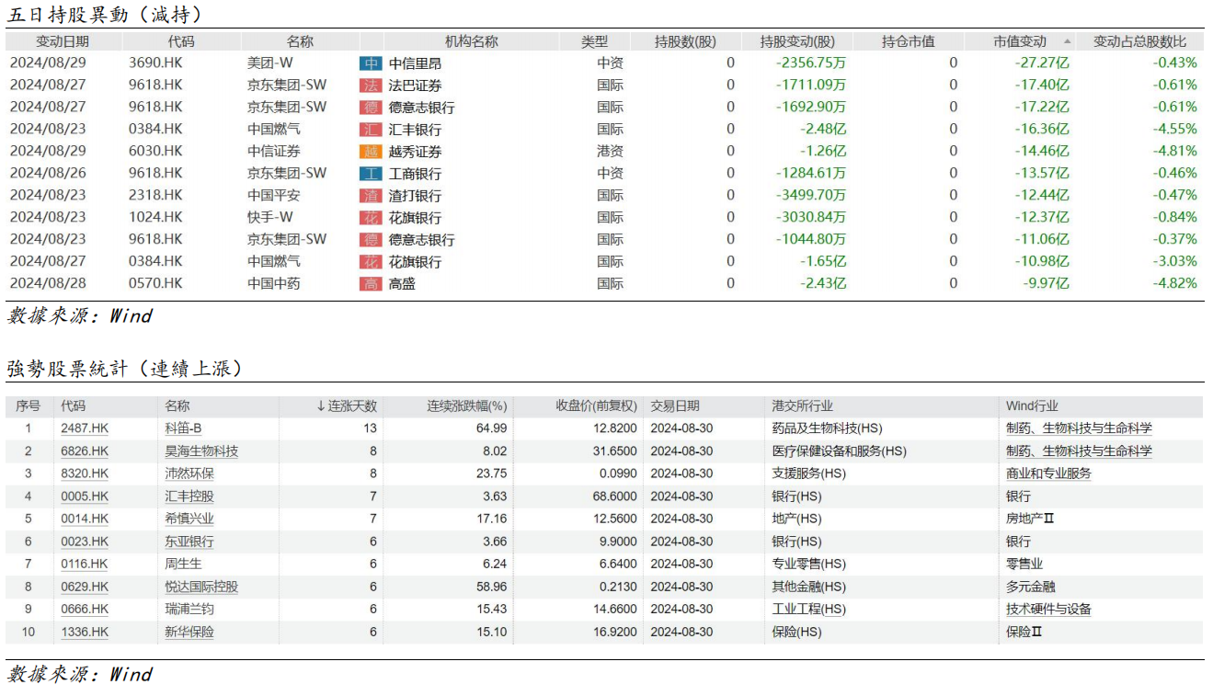Sort by the Wind行业 column header

point(1032,406)
